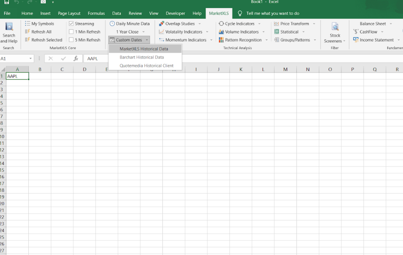Screen dimensions: 403x255
Task: Click the 1 Year Close button label
Action: coord(127,32)
